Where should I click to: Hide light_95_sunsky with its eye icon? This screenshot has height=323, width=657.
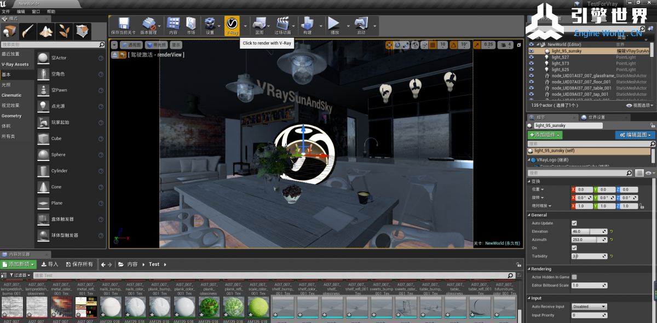click(x=531, y=51)
